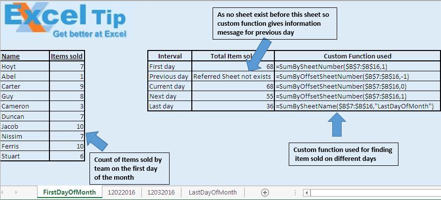This screenshot has width=441, height=200.
Task: Open the LastDayOfMonth sheet tab
Action: click(x=213, y=193)
